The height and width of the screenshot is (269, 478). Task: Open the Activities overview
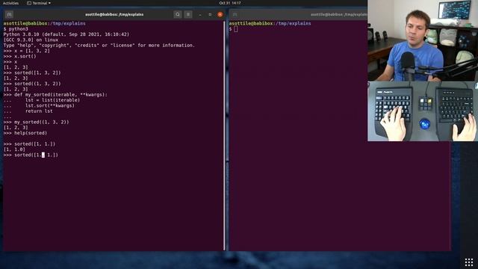coord(10,3)
